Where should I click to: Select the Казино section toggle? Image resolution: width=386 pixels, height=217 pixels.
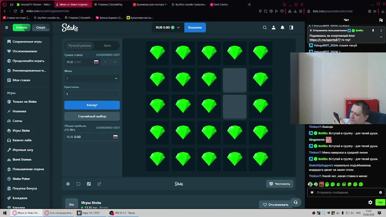click(x=21, y=27)
